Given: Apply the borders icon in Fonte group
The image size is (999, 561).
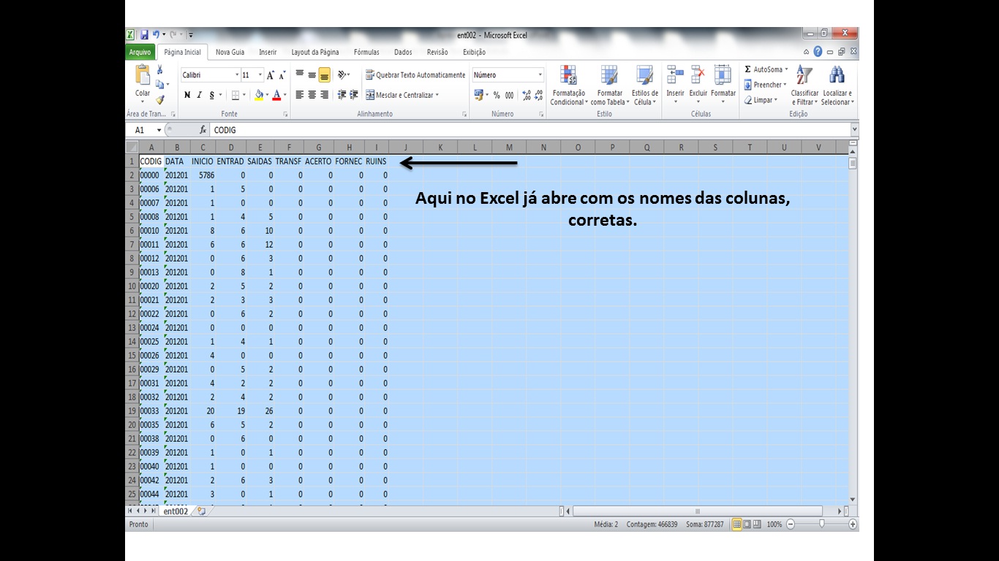Looking at the screenshot, I should pyautogui.click(x=235, y=95).
